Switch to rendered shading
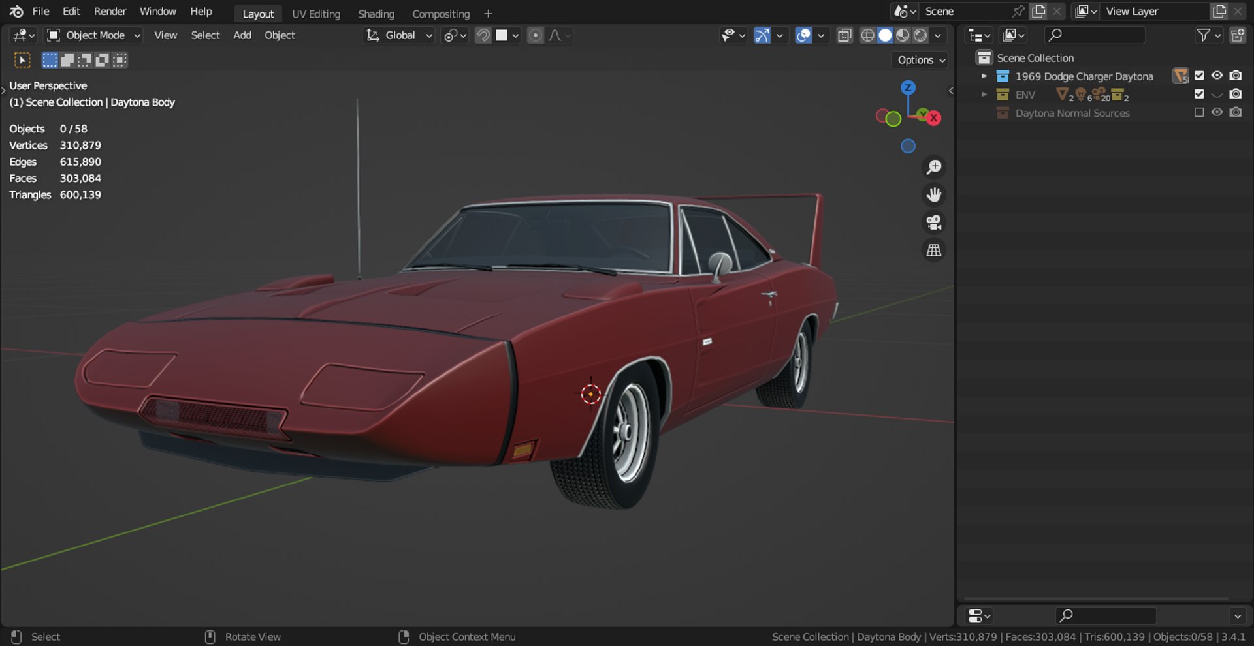 (920, 35)
